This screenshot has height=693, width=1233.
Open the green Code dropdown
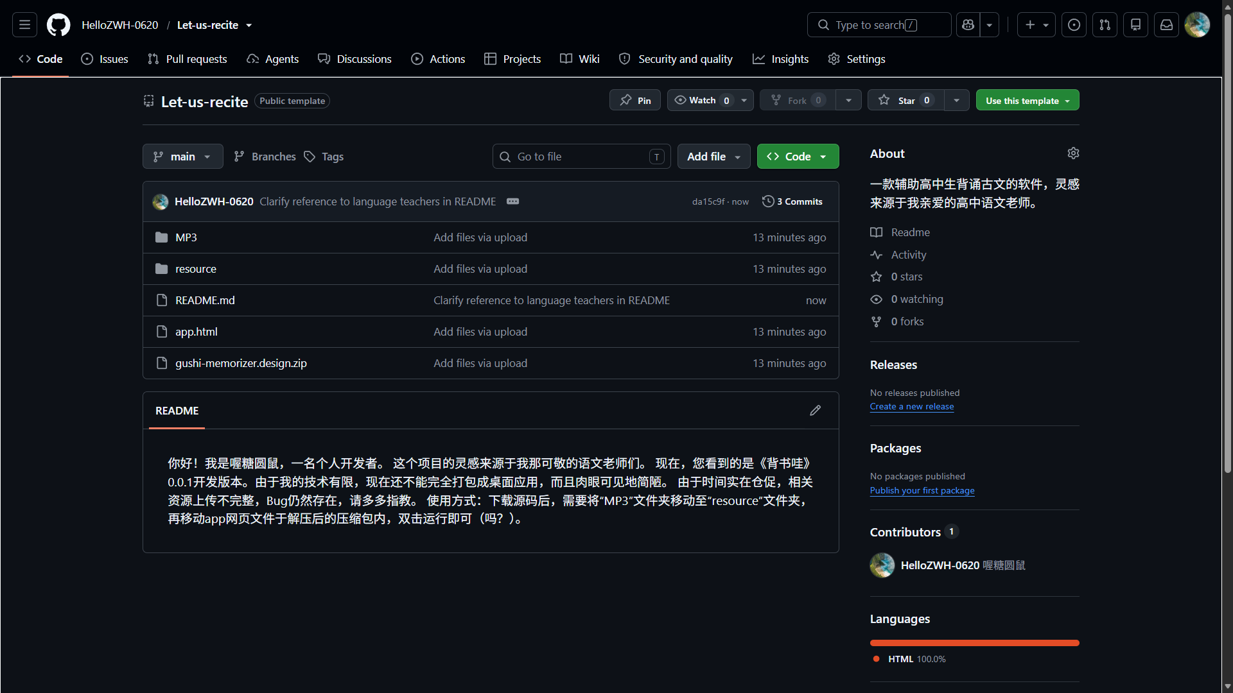[x=798, y=157]
